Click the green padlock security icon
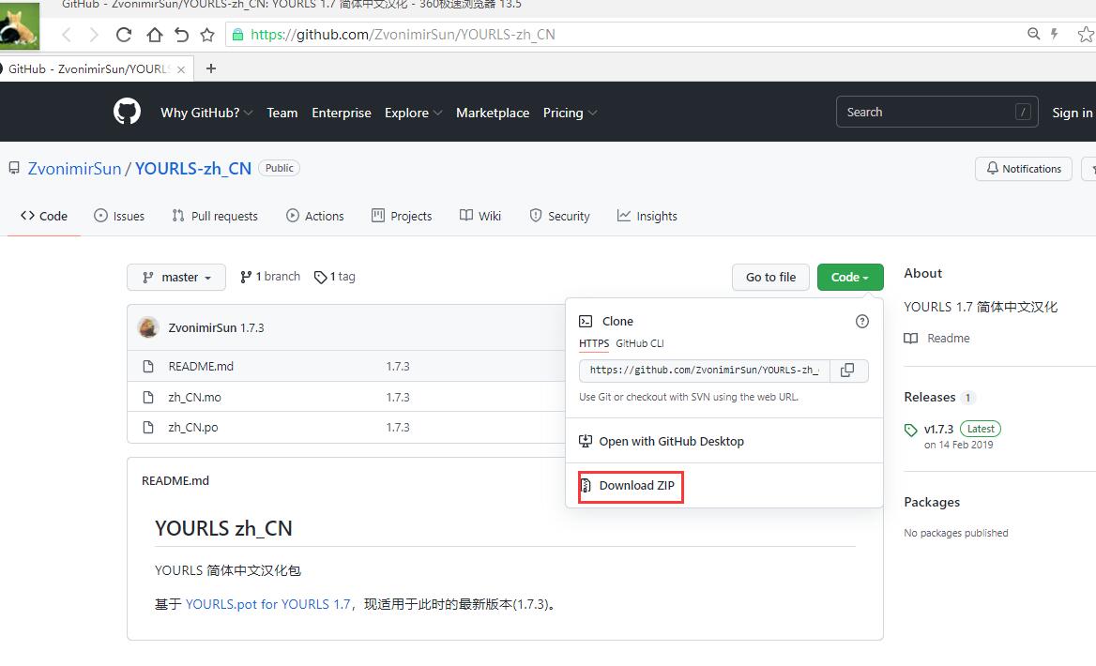 coord(237,35)
